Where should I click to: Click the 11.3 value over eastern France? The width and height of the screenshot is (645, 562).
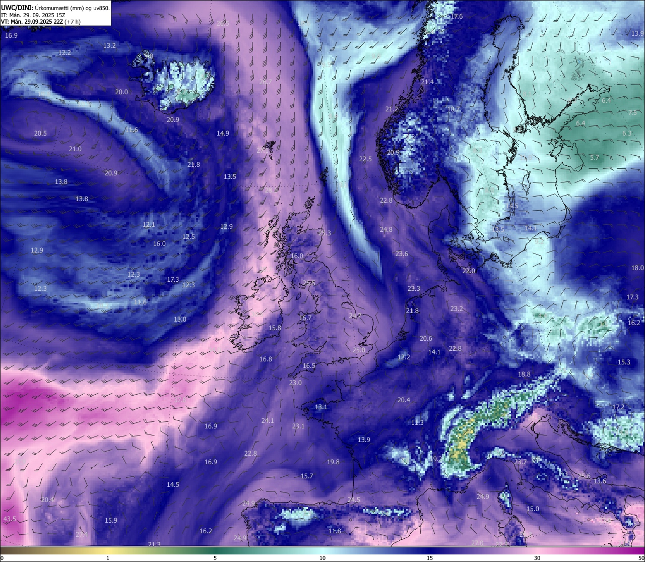[x=417, y=422]
